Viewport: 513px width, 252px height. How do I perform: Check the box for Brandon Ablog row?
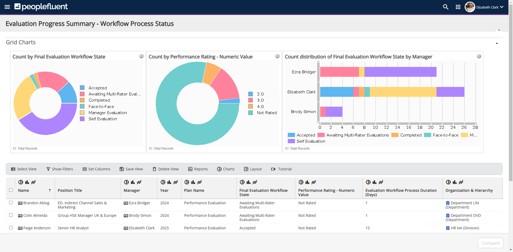[11, 203]
